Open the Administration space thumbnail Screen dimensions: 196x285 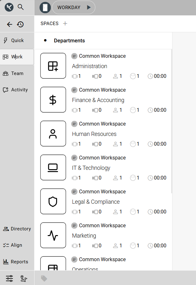coord(53,66)
